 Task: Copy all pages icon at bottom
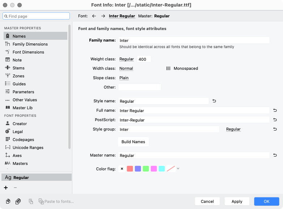(18, 201)
